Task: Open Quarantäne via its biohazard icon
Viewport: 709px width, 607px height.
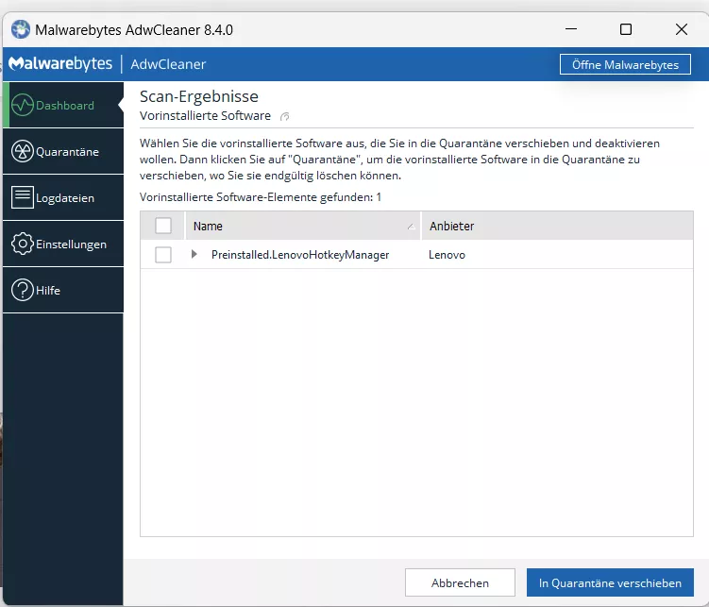Action: pos(23,151)
